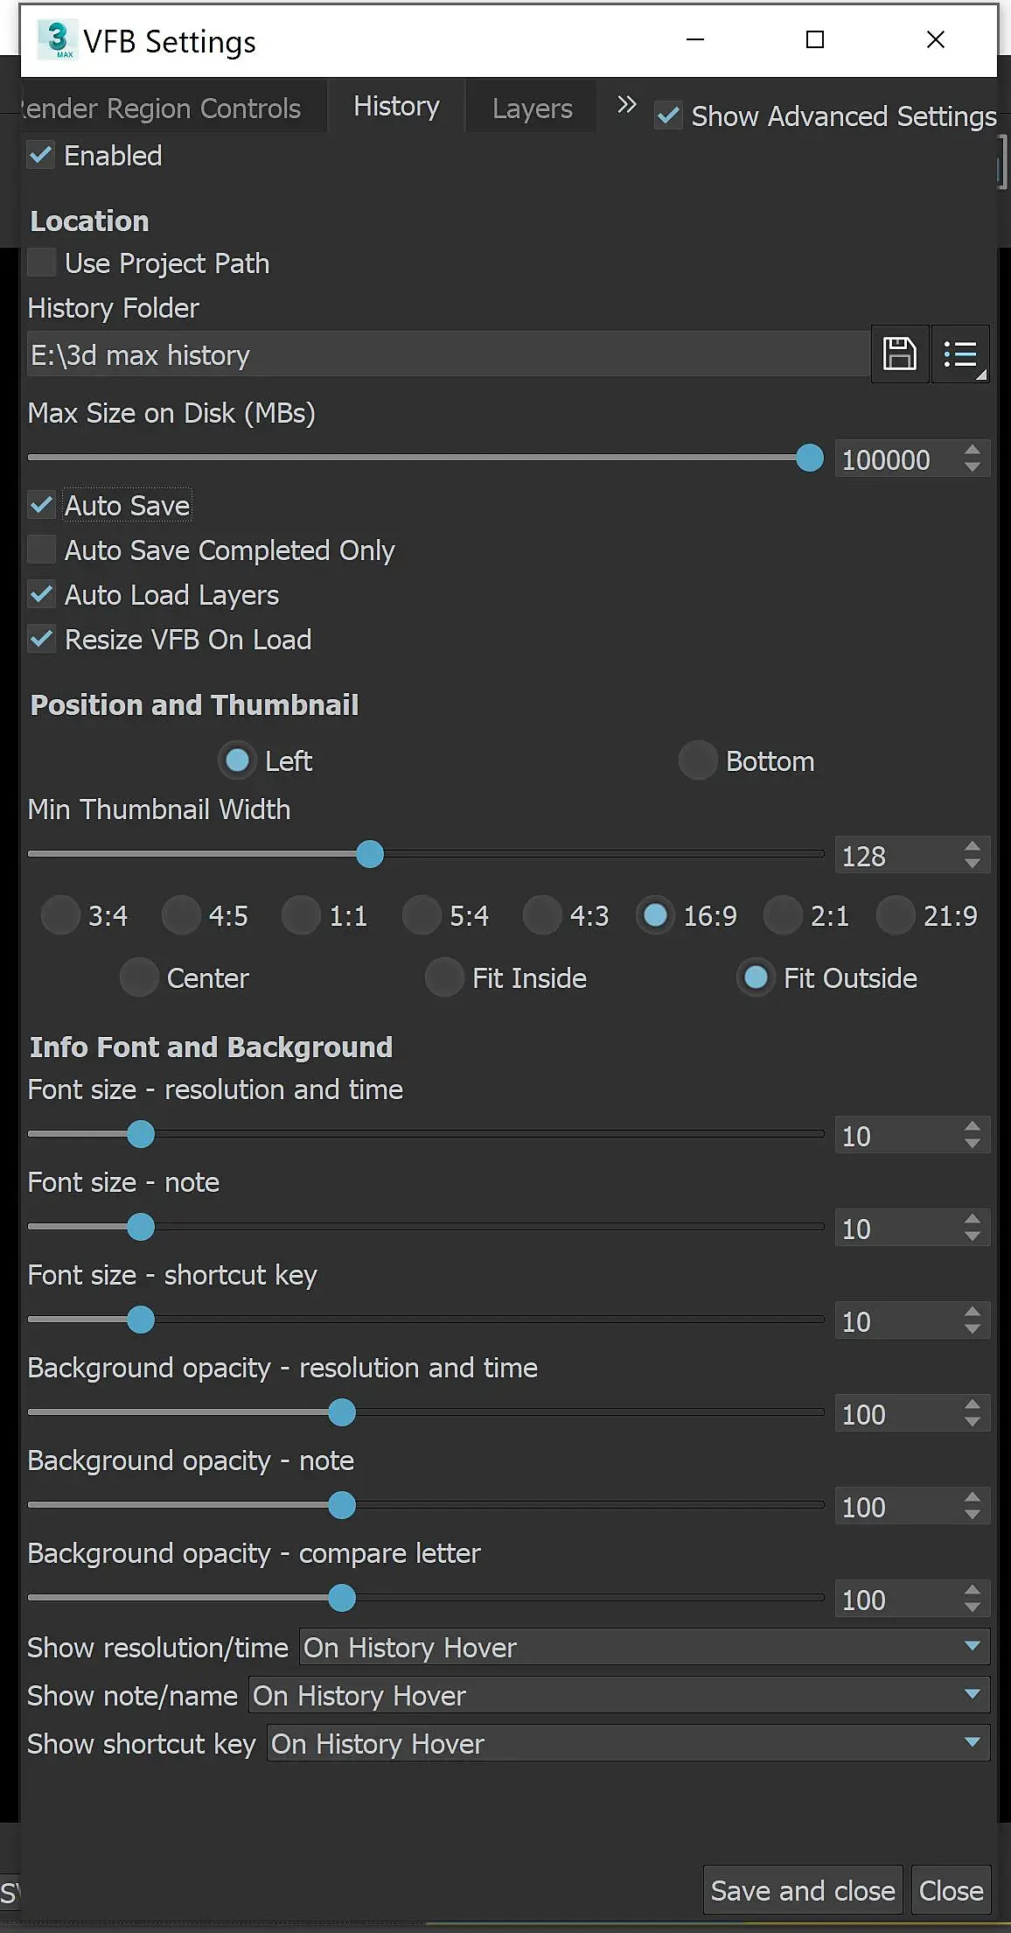Open the Show shortcut key dropdown
This screenshot has height=1933, width=1011.
627,1743
